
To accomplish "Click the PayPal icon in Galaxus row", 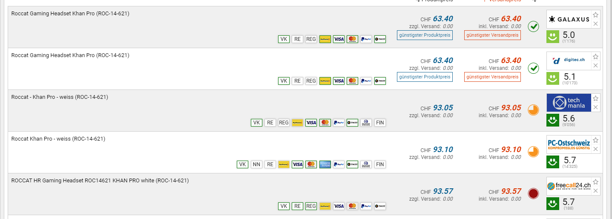I will 366,39.
